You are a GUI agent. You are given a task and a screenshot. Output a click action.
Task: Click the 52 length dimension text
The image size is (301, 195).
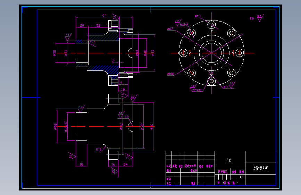coord(98,25)
